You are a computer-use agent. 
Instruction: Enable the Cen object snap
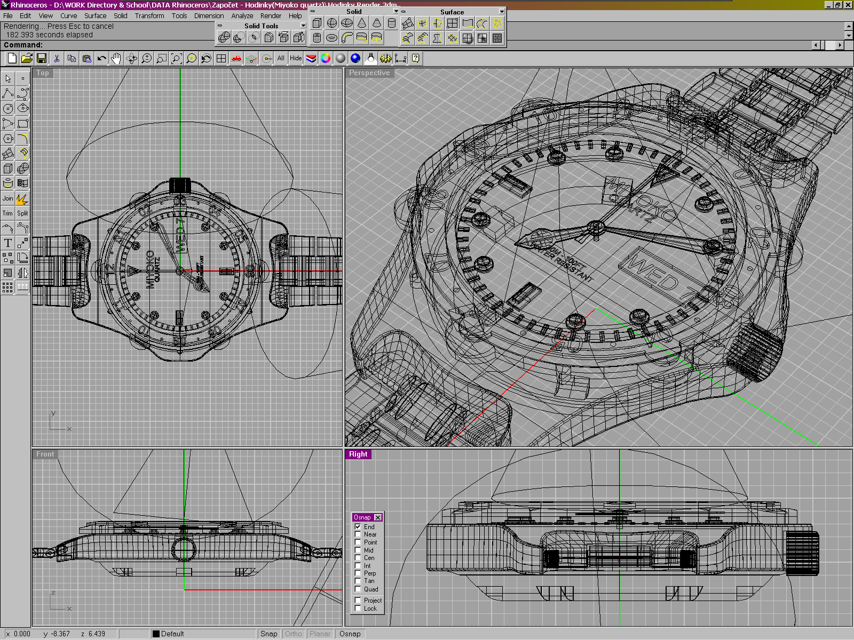(358, 558)
